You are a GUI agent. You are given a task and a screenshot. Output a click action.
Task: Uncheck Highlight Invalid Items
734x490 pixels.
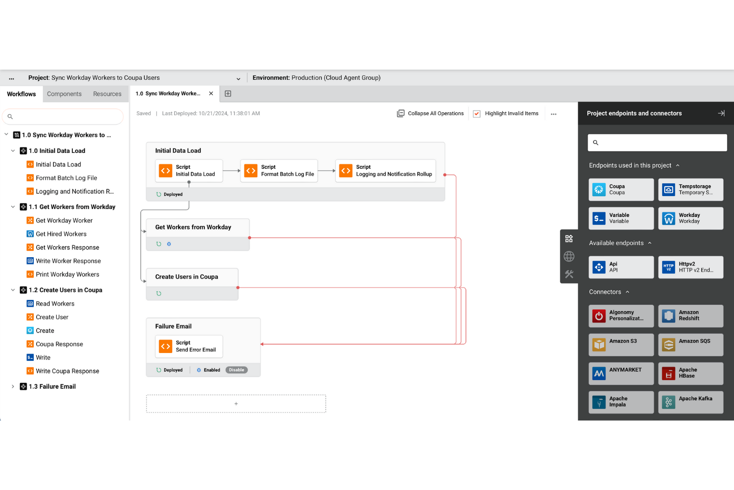click(x=476, y=113)
